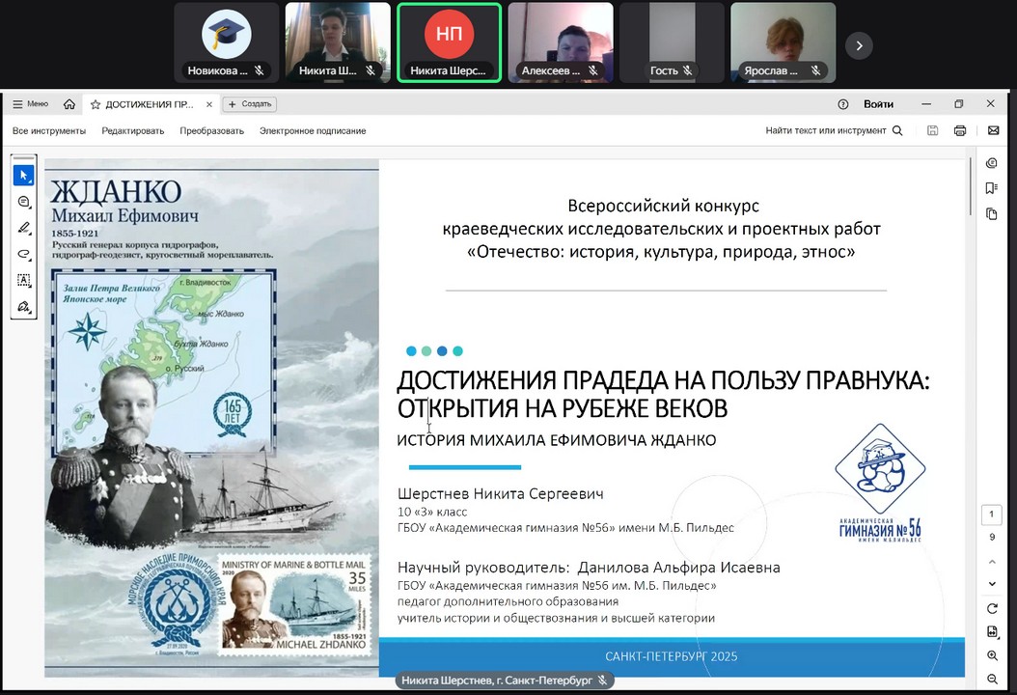Click the muted mic icon on Новикова tile

click(x=259, y=70)
